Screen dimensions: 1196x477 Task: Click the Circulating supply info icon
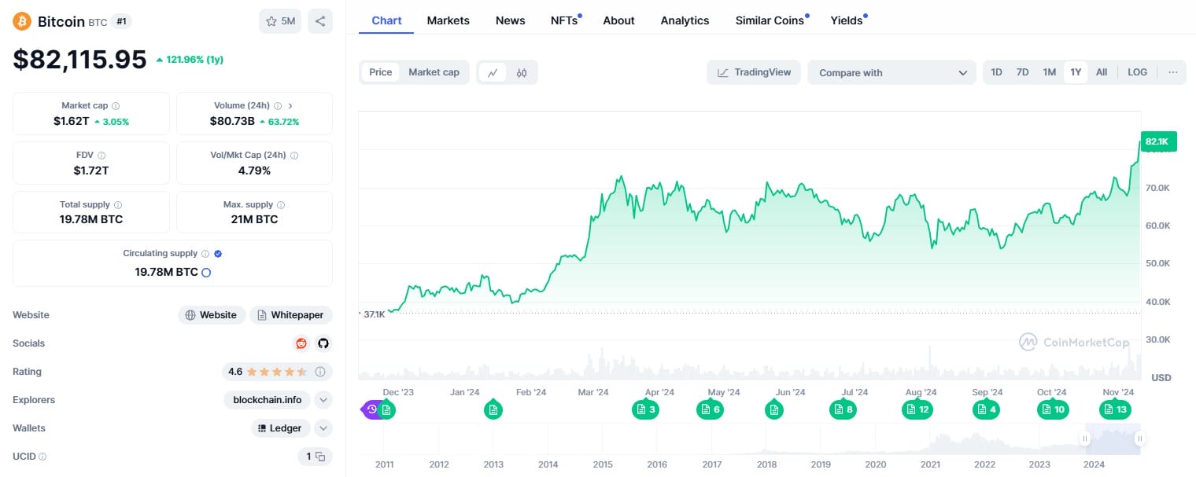click(205, 254)
